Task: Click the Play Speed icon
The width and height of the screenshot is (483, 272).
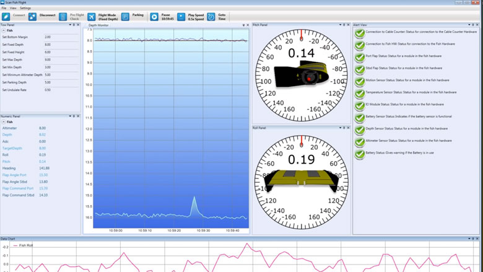Action: point(181,16)
